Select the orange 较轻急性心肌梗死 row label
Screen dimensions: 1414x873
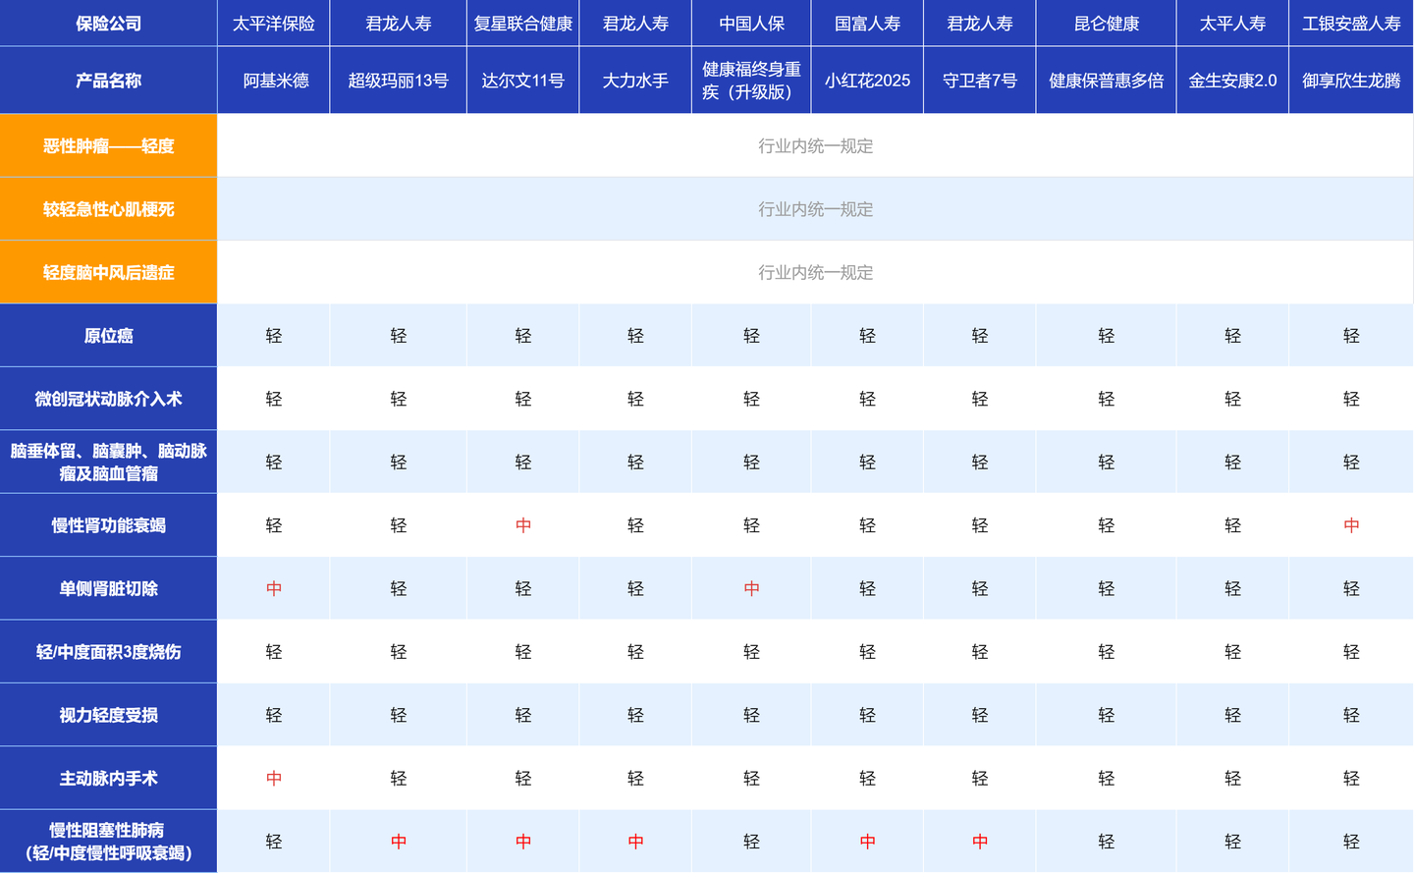pos(108,209)
